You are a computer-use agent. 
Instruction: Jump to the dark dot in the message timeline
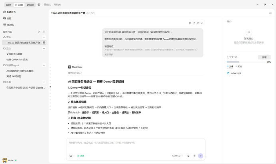(x=50, y=87)
